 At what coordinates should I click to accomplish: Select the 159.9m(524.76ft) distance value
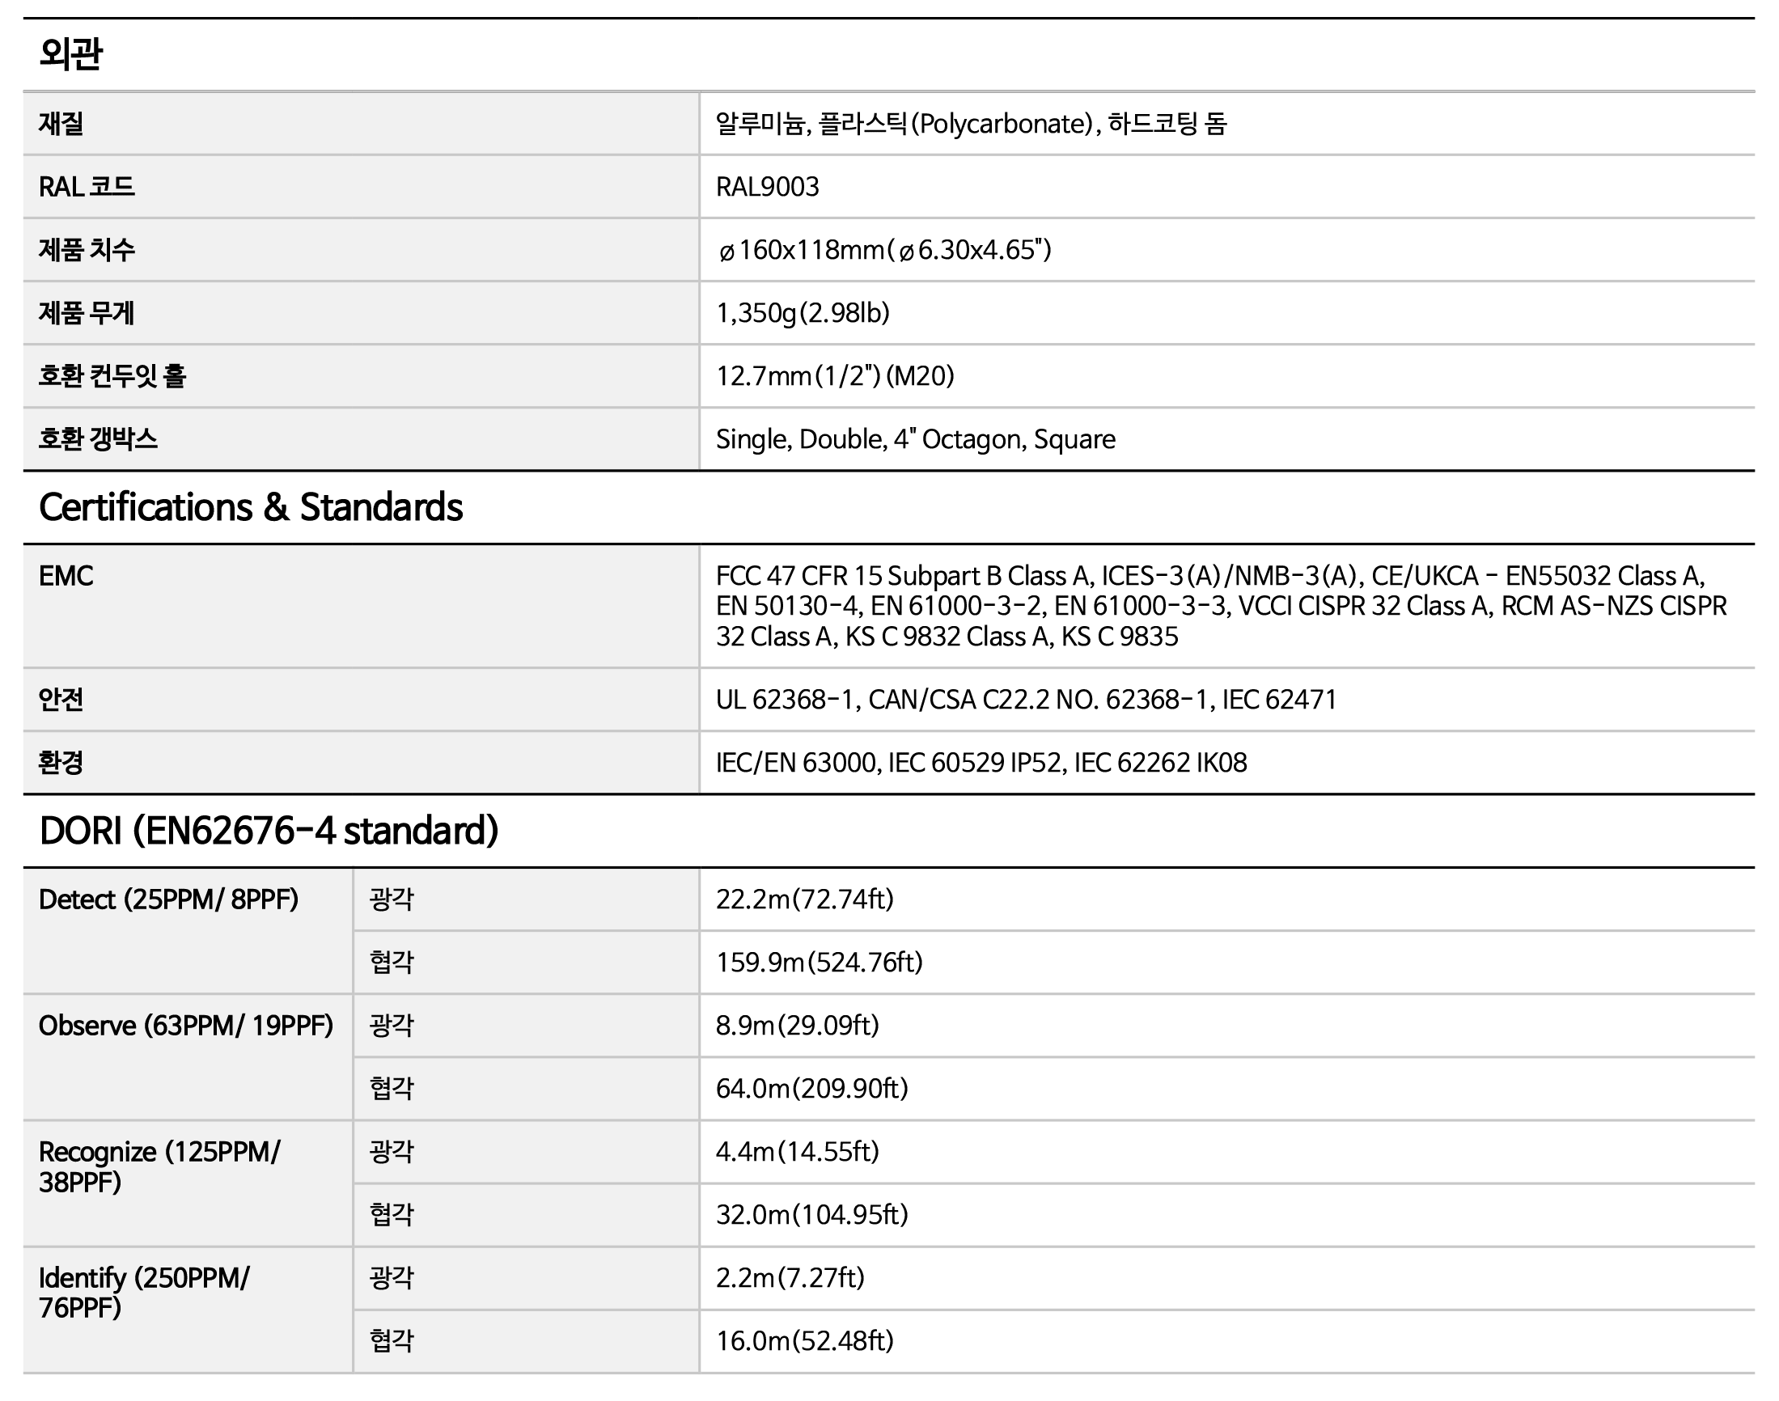[x=819, y=961]
